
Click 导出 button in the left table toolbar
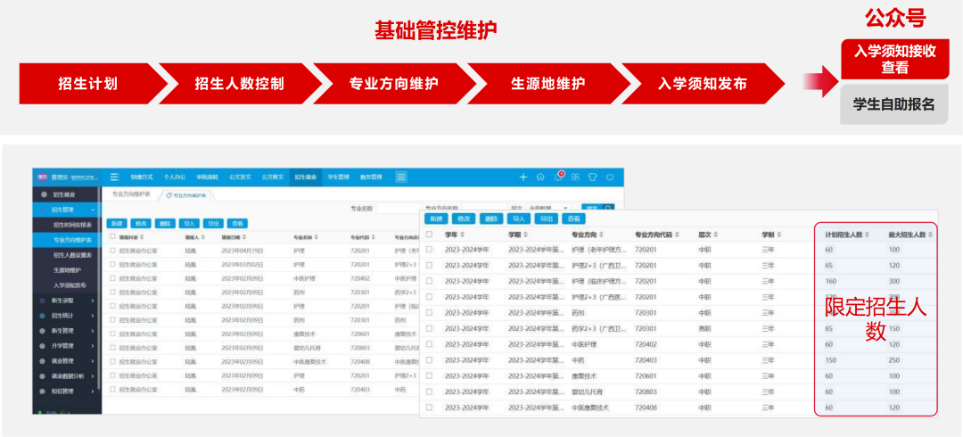point(213,224)
